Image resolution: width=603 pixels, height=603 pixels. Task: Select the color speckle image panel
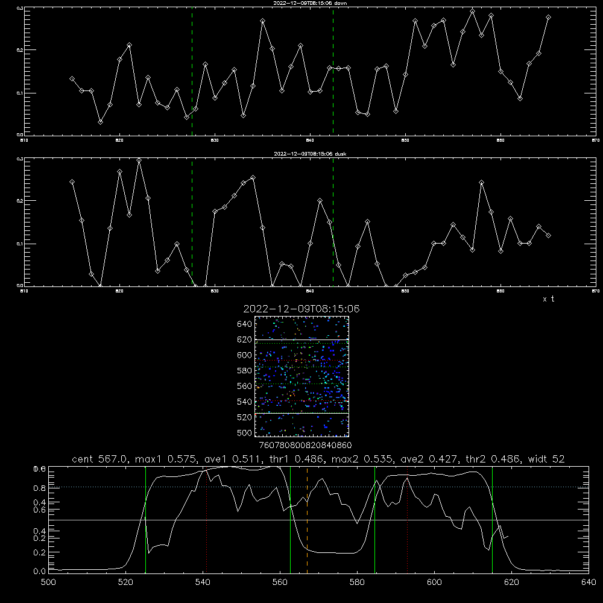[x=301, y=376]
